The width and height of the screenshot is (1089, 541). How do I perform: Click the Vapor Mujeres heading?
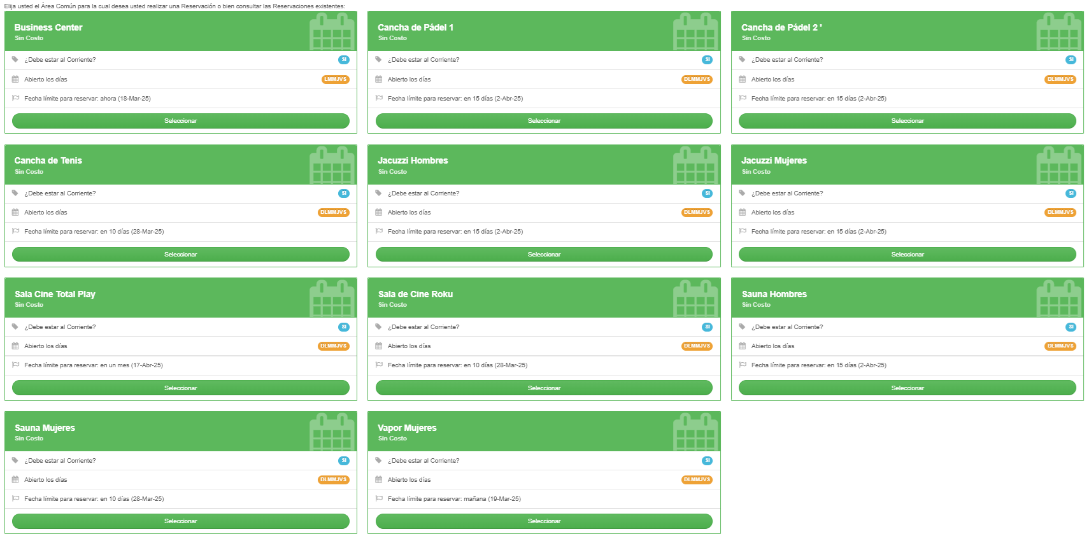tap(407, 428)
